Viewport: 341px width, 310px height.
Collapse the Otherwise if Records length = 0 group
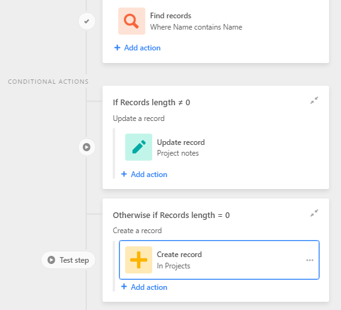pos(314,213)
